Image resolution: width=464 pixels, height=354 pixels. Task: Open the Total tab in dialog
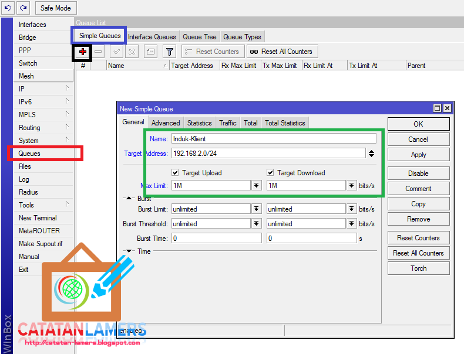pos(251,123)
